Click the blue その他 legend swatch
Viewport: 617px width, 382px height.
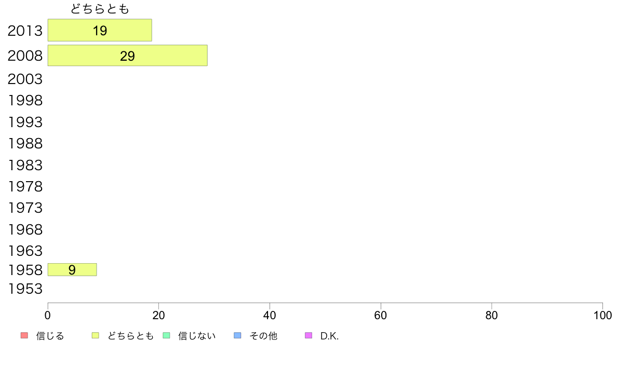(x=238, y=335)
